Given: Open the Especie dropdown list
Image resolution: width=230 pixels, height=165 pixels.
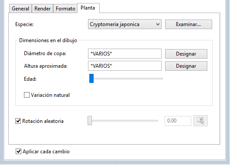Looking at the screenshot, I should (x=125, y=24).
